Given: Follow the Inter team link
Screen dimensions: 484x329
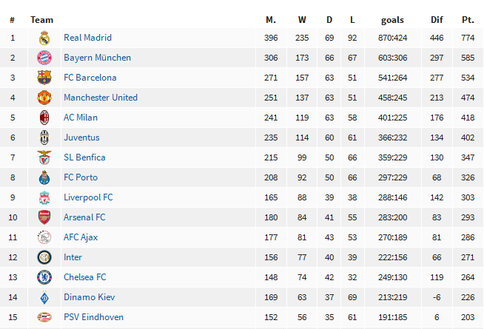Looking at the screenshot, I should click(x=73, y=257).
